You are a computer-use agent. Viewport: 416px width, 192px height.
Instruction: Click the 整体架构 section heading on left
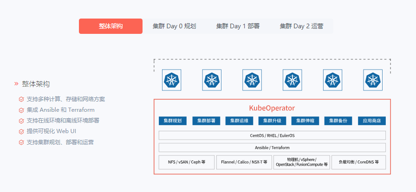point(36,84)
